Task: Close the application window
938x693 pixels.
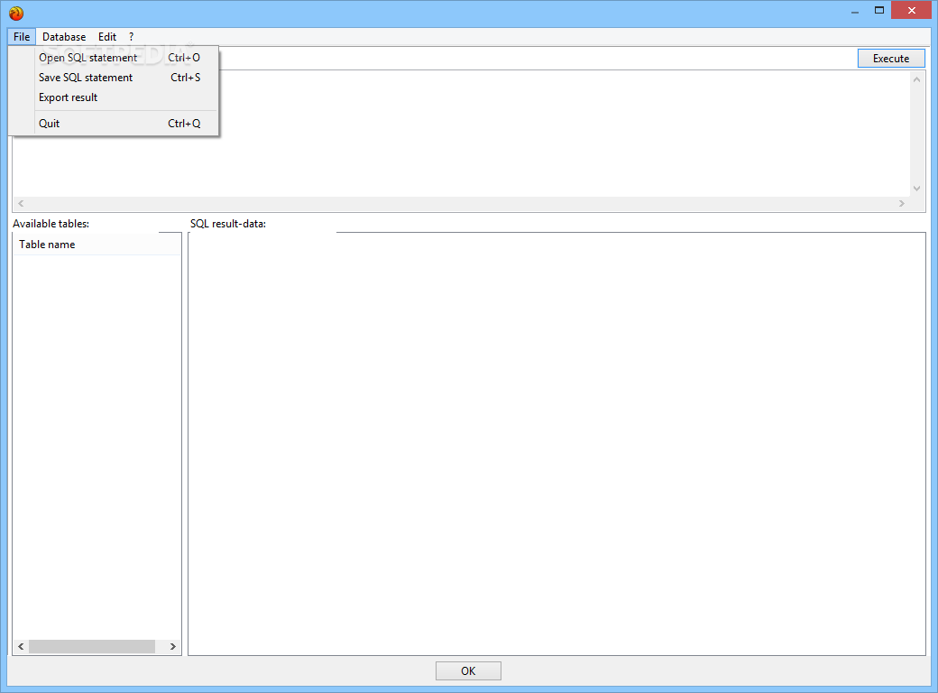Action: 911,11
